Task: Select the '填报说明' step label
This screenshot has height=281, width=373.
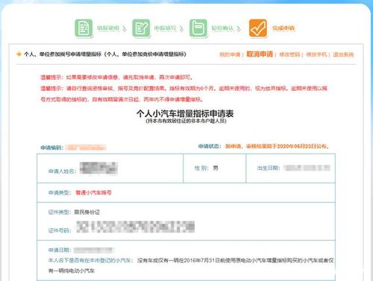Action: coord(108,28)
